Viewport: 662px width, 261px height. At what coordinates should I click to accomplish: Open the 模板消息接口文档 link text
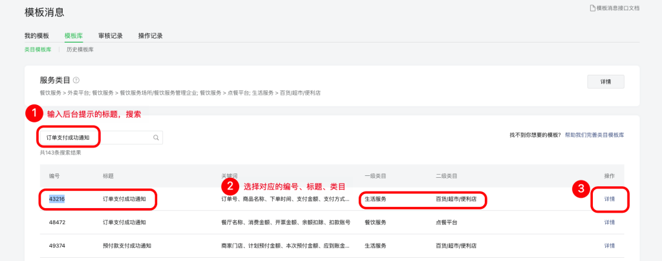click(x=618, y=8)
